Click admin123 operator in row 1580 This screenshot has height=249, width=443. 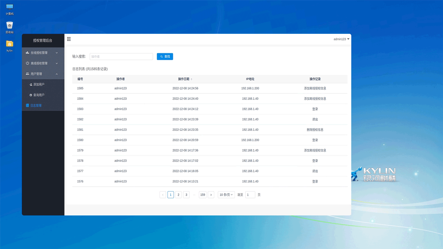tap(120, 140)
